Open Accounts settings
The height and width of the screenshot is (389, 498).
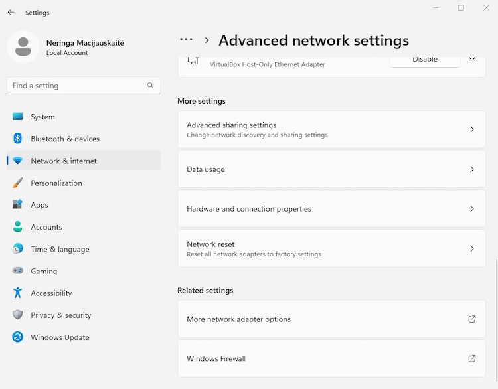coord(84,227)
